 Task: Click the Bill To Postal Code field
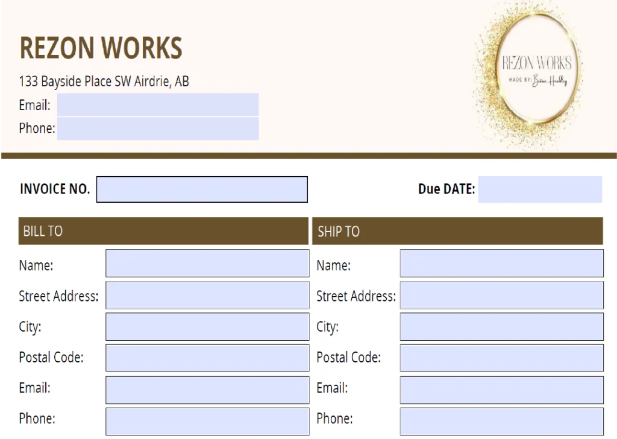pyautogui.click(x=207, y=358)
